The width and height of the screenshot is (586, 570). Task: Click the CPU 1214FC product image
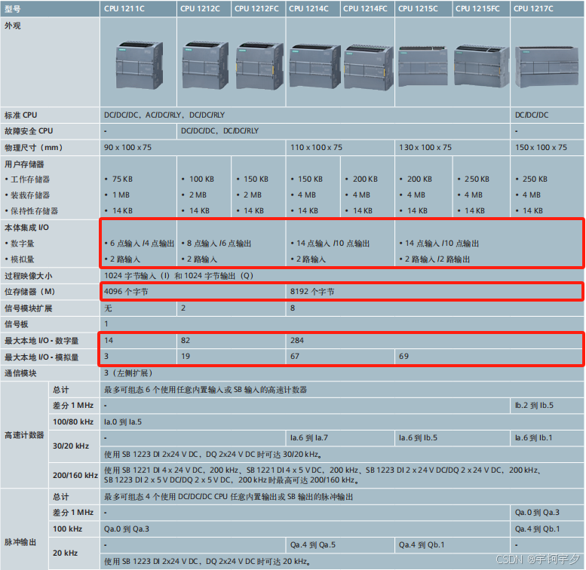coord(369,67)
